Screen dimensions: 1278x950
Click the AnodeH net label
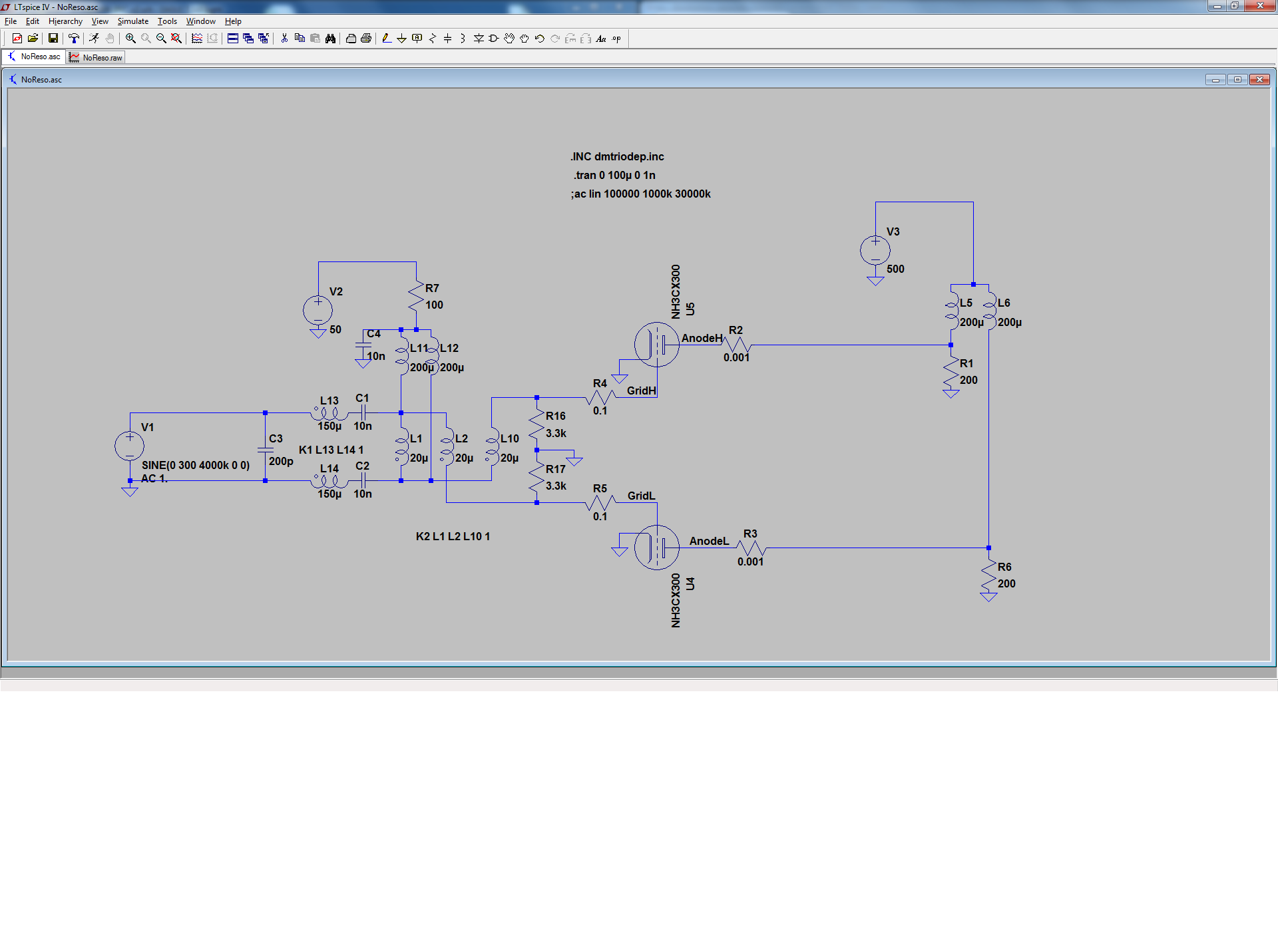pyautogui.click(x=702, y=338)
